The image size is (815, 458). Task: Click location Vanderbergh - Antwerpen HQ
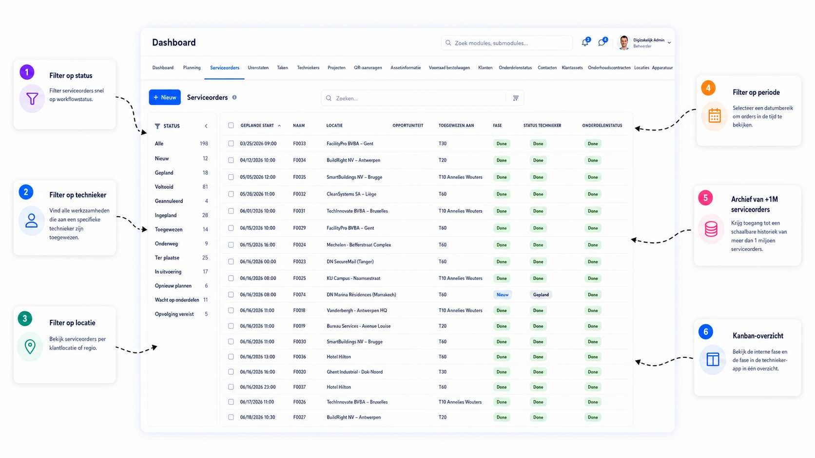coord(357,311)
